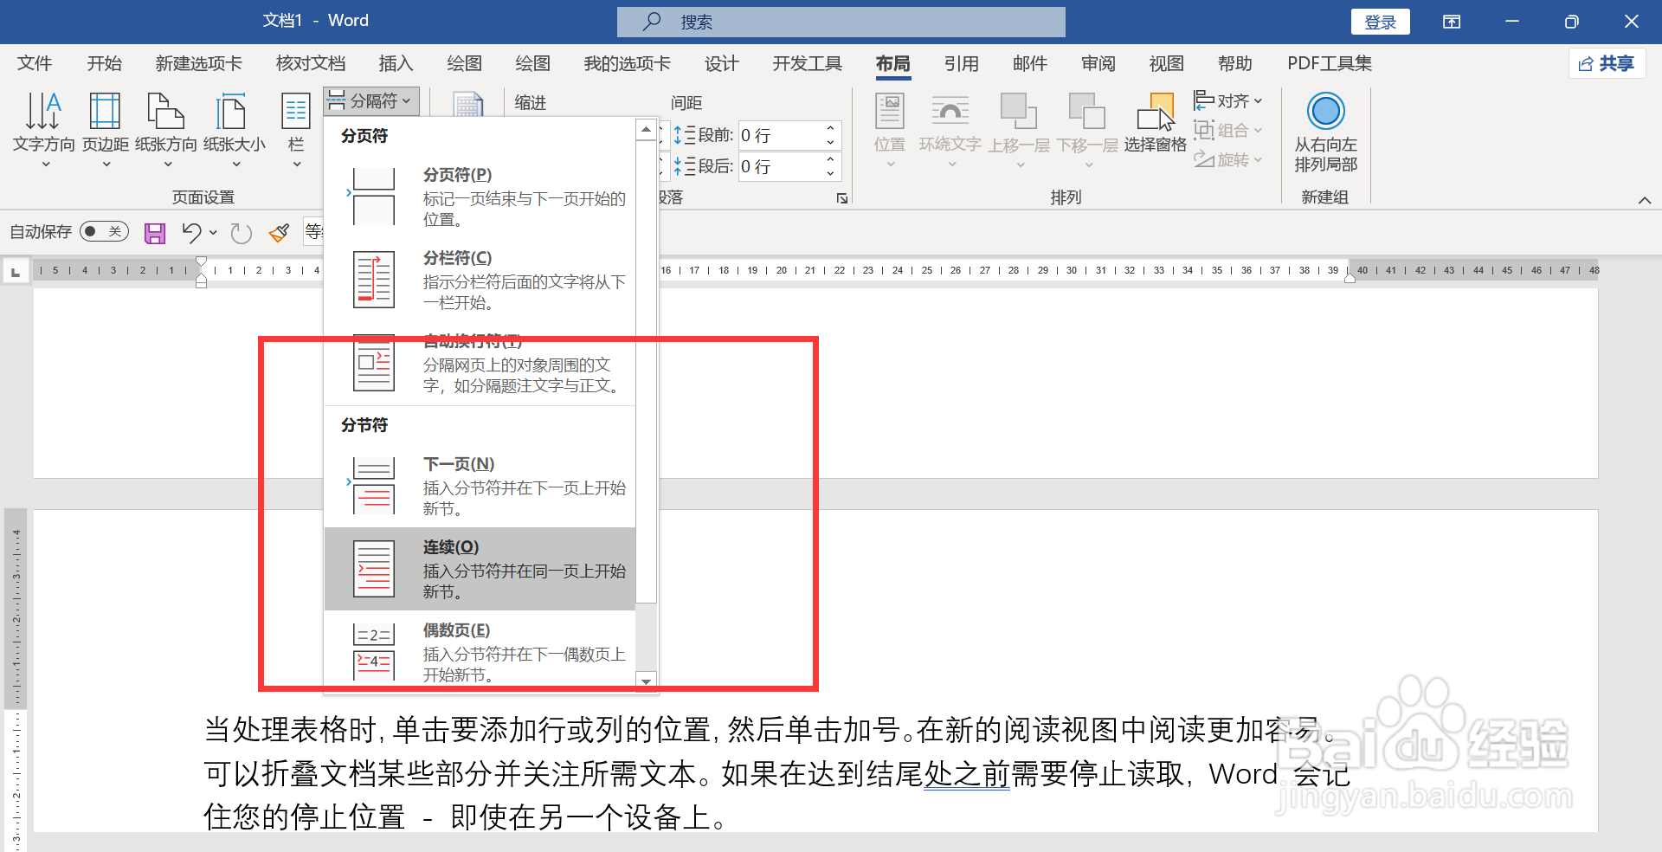Click the format painter brush icon
This screenshot has height=852, width=1662.
279,232
